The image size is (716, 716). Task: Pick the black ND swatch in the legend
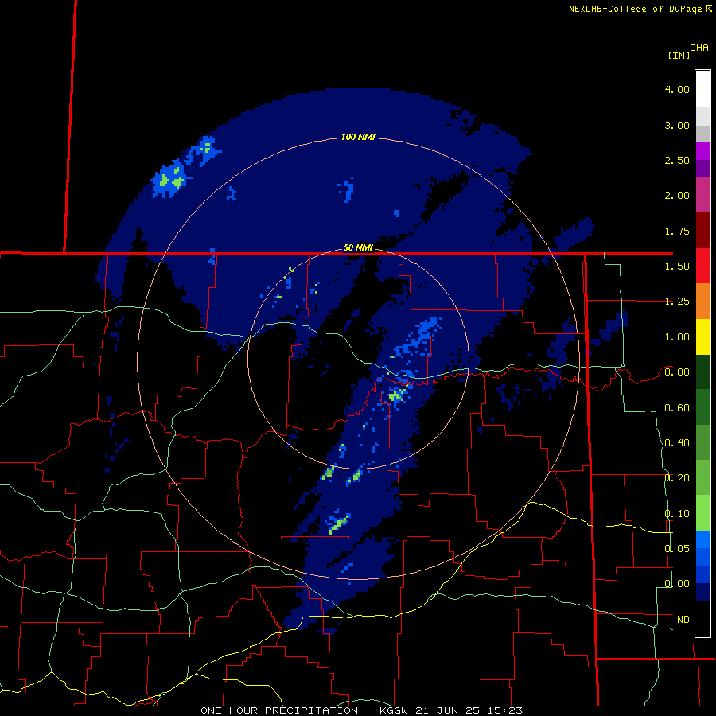point(702,619)
